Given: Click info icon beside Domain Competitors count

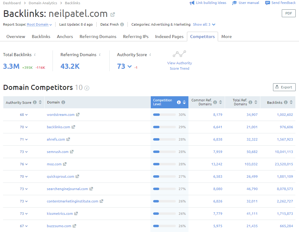Looking at the screenshot, I should [87, 88].
